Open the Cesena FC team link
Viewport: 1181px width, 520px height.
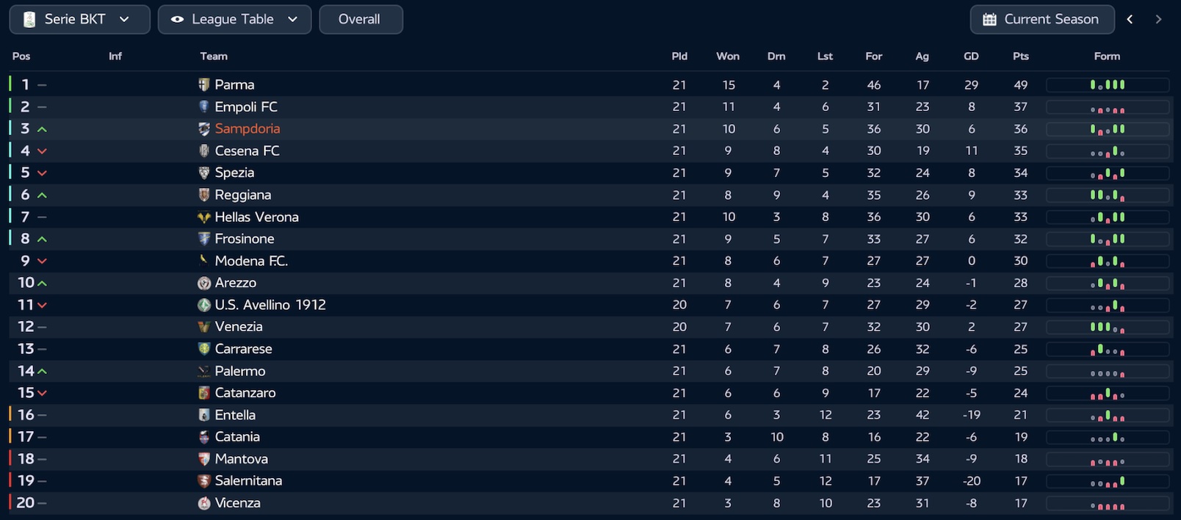(x=247, y=151)
